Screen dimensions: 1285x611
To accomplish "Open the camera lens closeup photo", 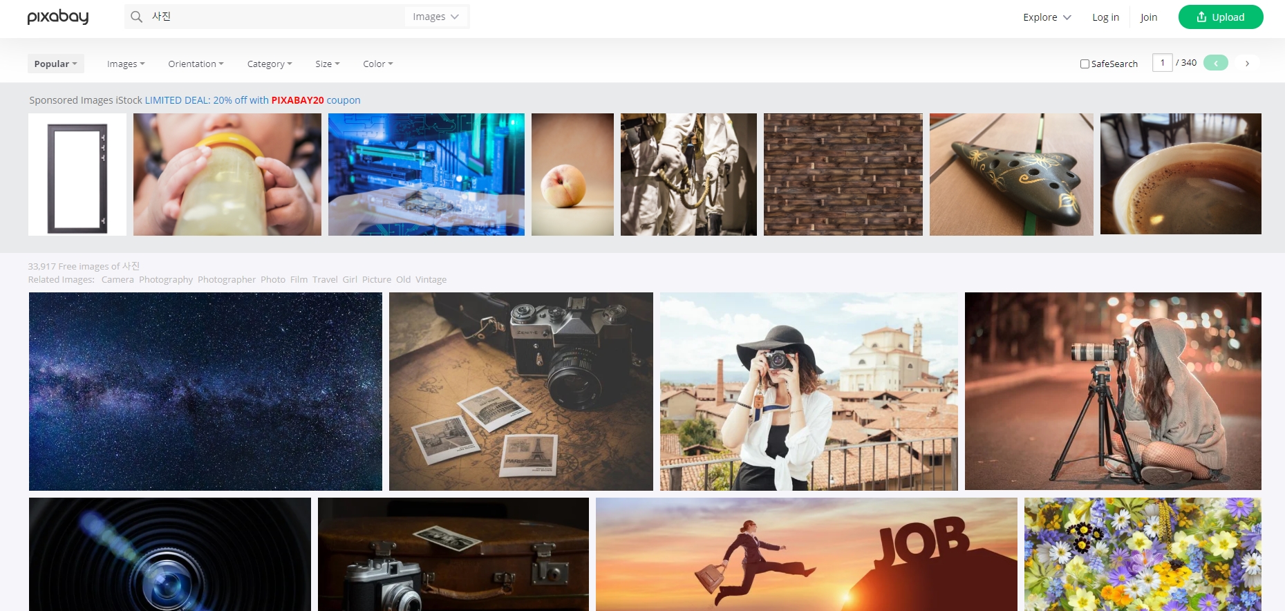I will [x=170, y=554].
